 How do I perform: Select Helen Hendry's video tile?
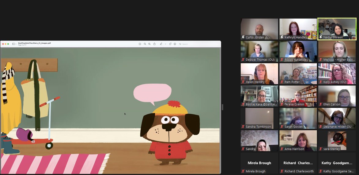259,73
